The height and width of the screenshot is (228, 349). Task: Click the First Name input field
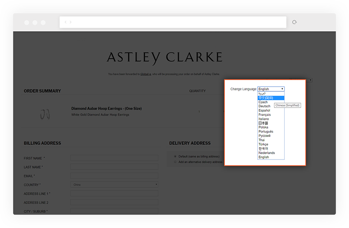click(x=114, y=158)
